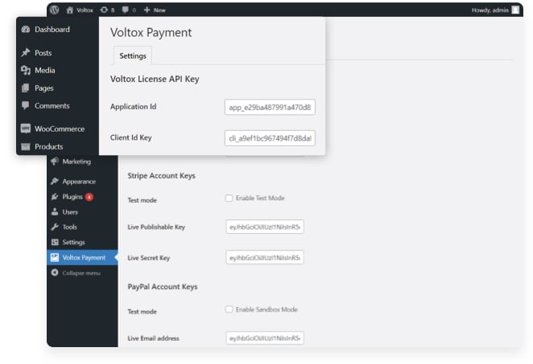The width and height of the screenshot is (533, 364).
Task: Click the Appearance brush icon
Action: pos(55,181)
